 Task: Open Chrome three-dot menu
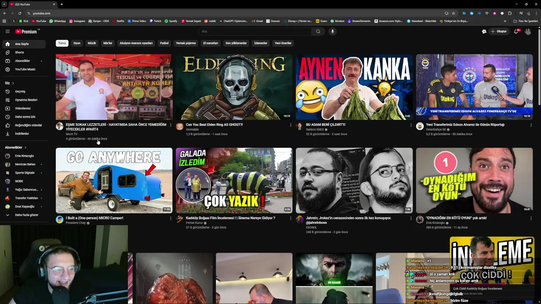[536, 13]
